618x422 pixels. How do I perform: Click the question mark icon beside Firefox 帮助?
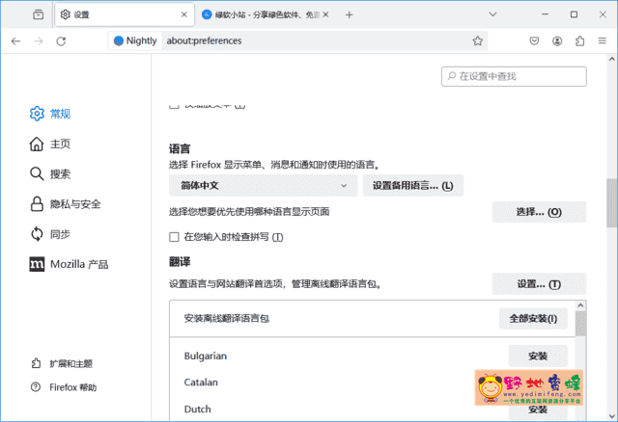pos(36,387)
